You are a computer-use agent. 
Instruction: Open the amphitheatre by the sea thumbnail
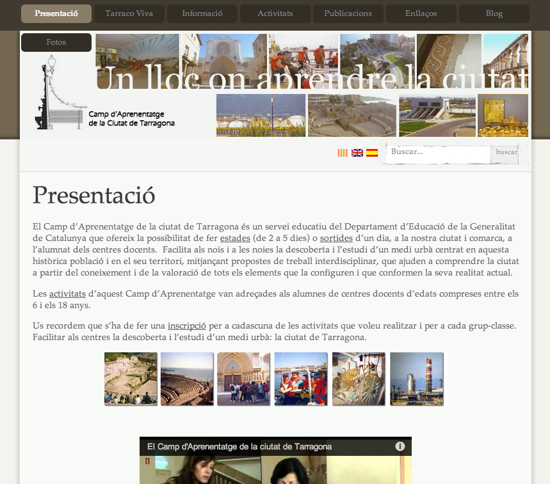coord(187,379)
